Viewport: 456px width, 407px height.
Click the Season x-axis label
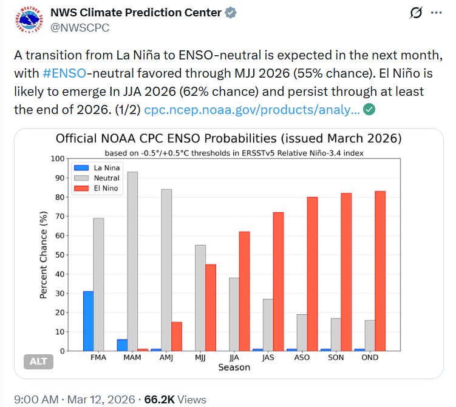pos(234,368)
